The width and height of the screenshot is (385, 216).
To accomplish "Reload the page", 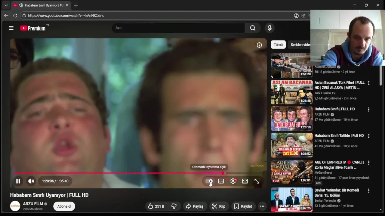I will pos(15,16).
